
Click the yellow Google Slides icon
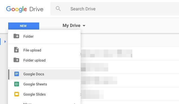[17, 94]
